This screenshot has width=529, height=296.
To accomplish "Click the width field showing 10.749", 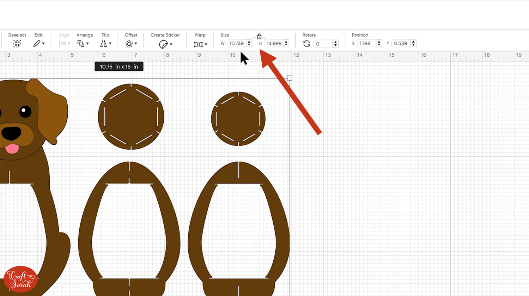I will click(236, 44).
